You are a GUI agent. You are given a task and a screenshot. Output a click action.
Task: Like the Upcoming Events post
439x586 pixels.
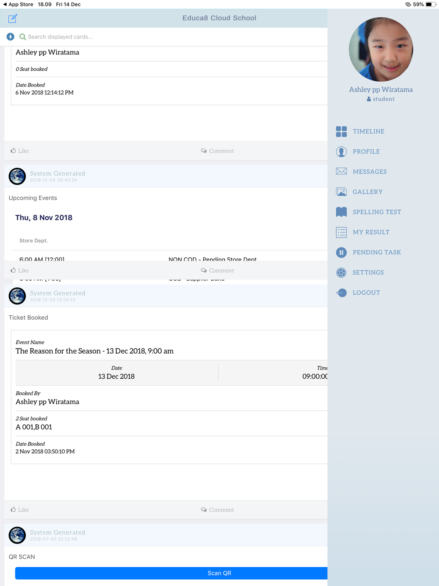tap(20, 271)
